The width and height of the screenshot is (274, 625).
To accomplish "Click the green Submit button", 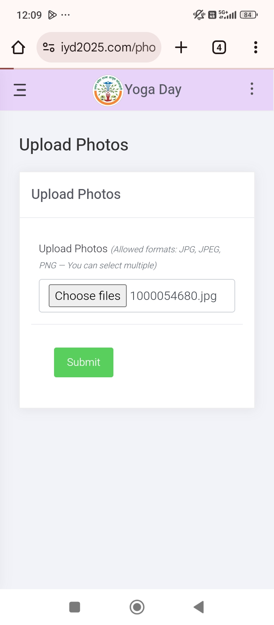I will tap(84, 362).
